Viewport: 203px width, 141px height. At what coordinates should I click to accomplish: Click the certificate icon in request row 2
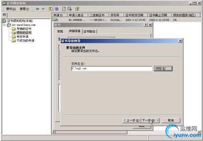pyautogui.click(x=54, y=20)
